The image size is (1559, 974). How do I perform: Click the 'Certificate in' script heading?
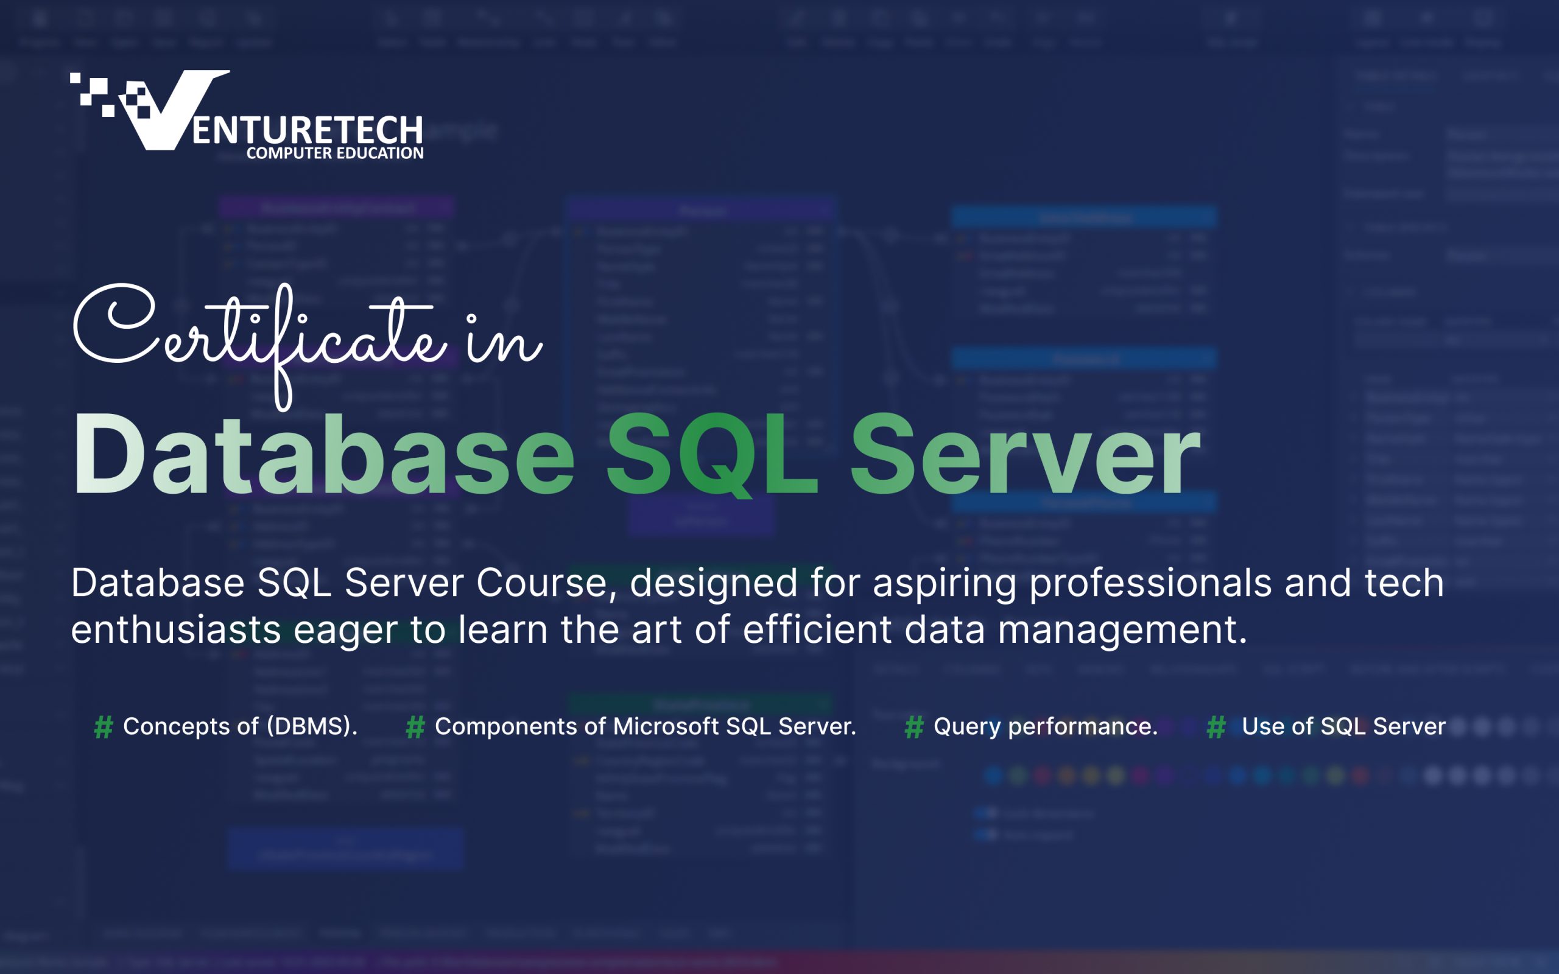(x=308, y=347)
